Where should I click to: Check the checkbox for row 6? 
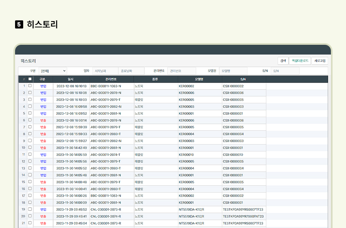pyautogui.click(x=30, y=120)
